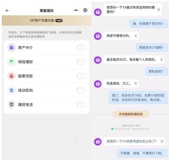Enable the 房产中介 blocking toggle
The width and height of the screenshot is (169, 160).
pyautogui.click(x=81, y=48)
